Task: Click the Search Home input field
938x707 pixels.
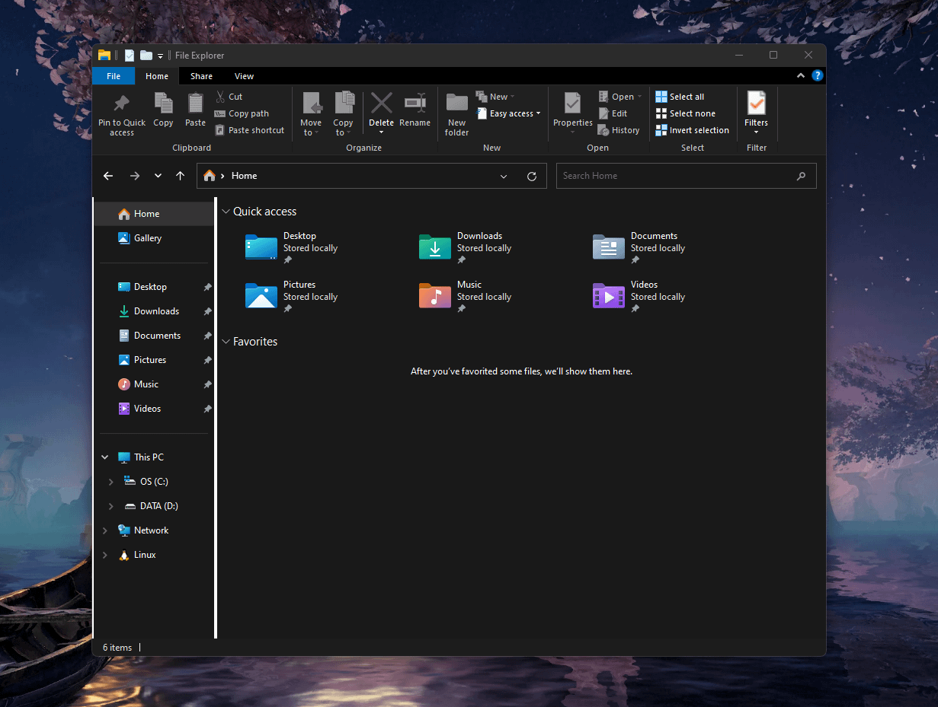Action: click(x=674, y=176)
